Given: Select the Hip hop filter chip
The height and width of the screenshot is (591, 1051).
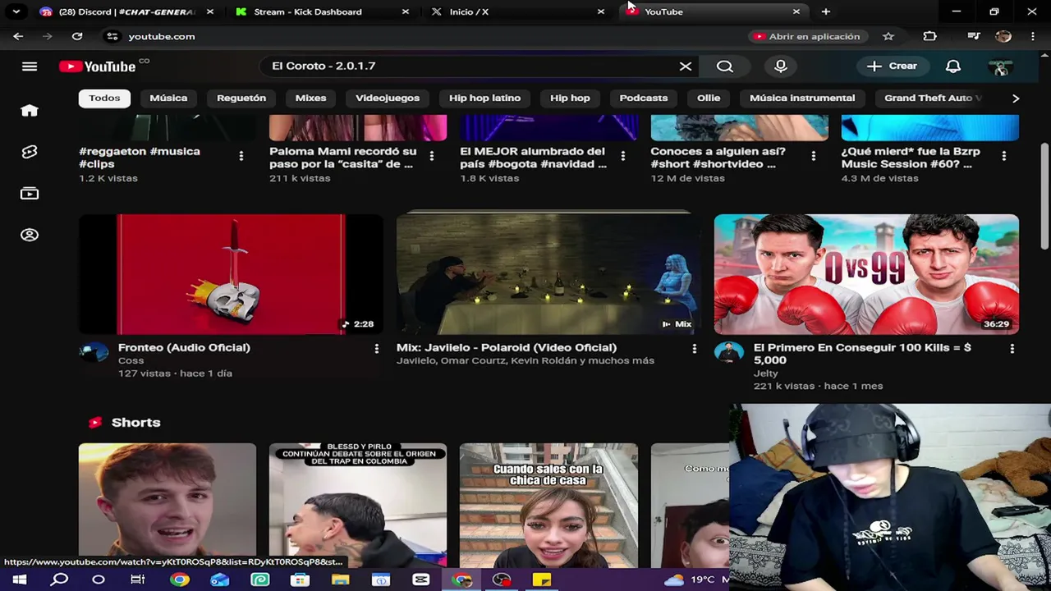Looking at the screenshot, I should (x=570, y=98).
